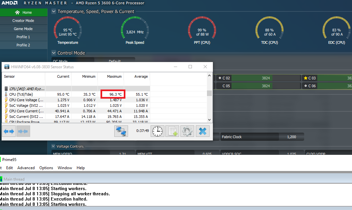352x210 pixels.
Task: Click the AMD logo in title bar
Action: pos(9,3)
